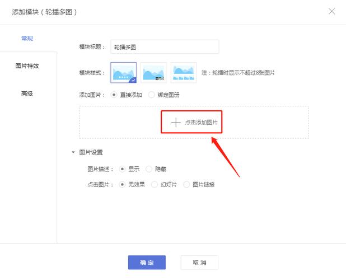Select the 绑定图册 radio option
The image size is (346, 280).
coord(152,95)
